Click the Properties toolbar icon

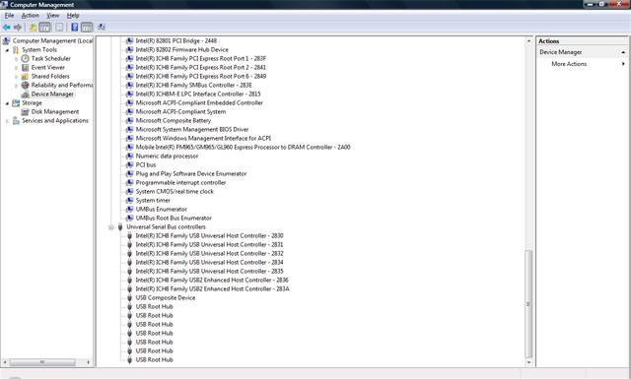tap(59, 28)
